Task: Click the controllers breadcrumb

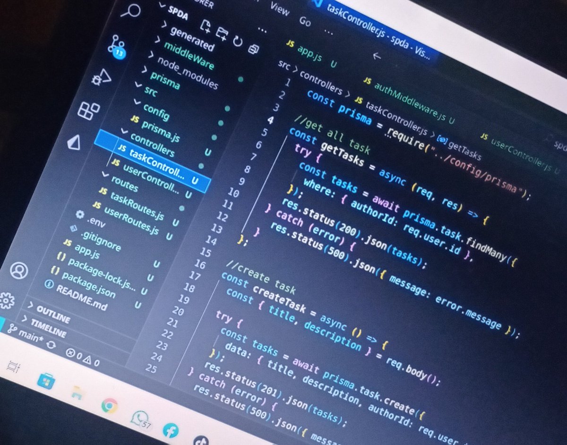Action: (321, 83)
